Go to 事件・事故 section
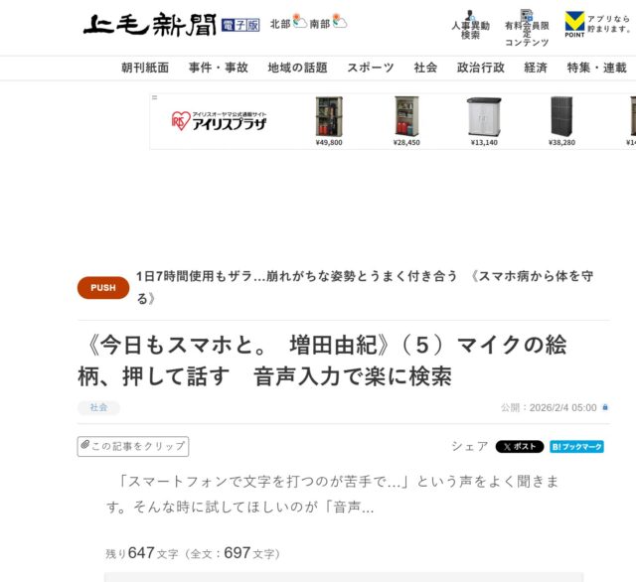Viewport: 636px width, 582px height. [219, 68]
